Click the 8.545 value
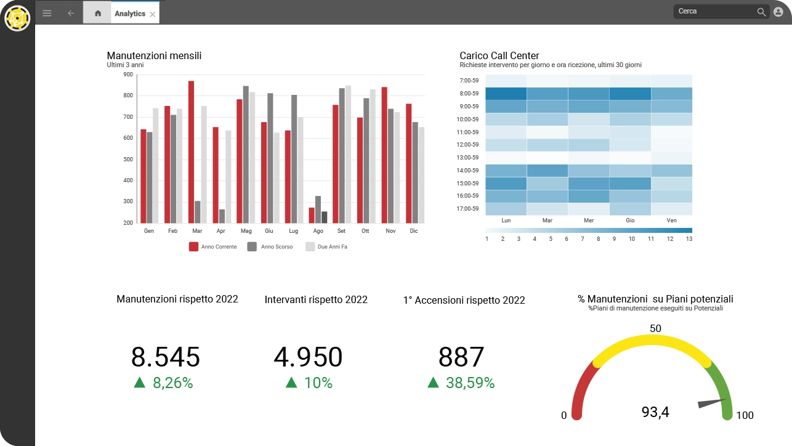Image resolution: width=792 pixels, height=446 pixels. 166,357
